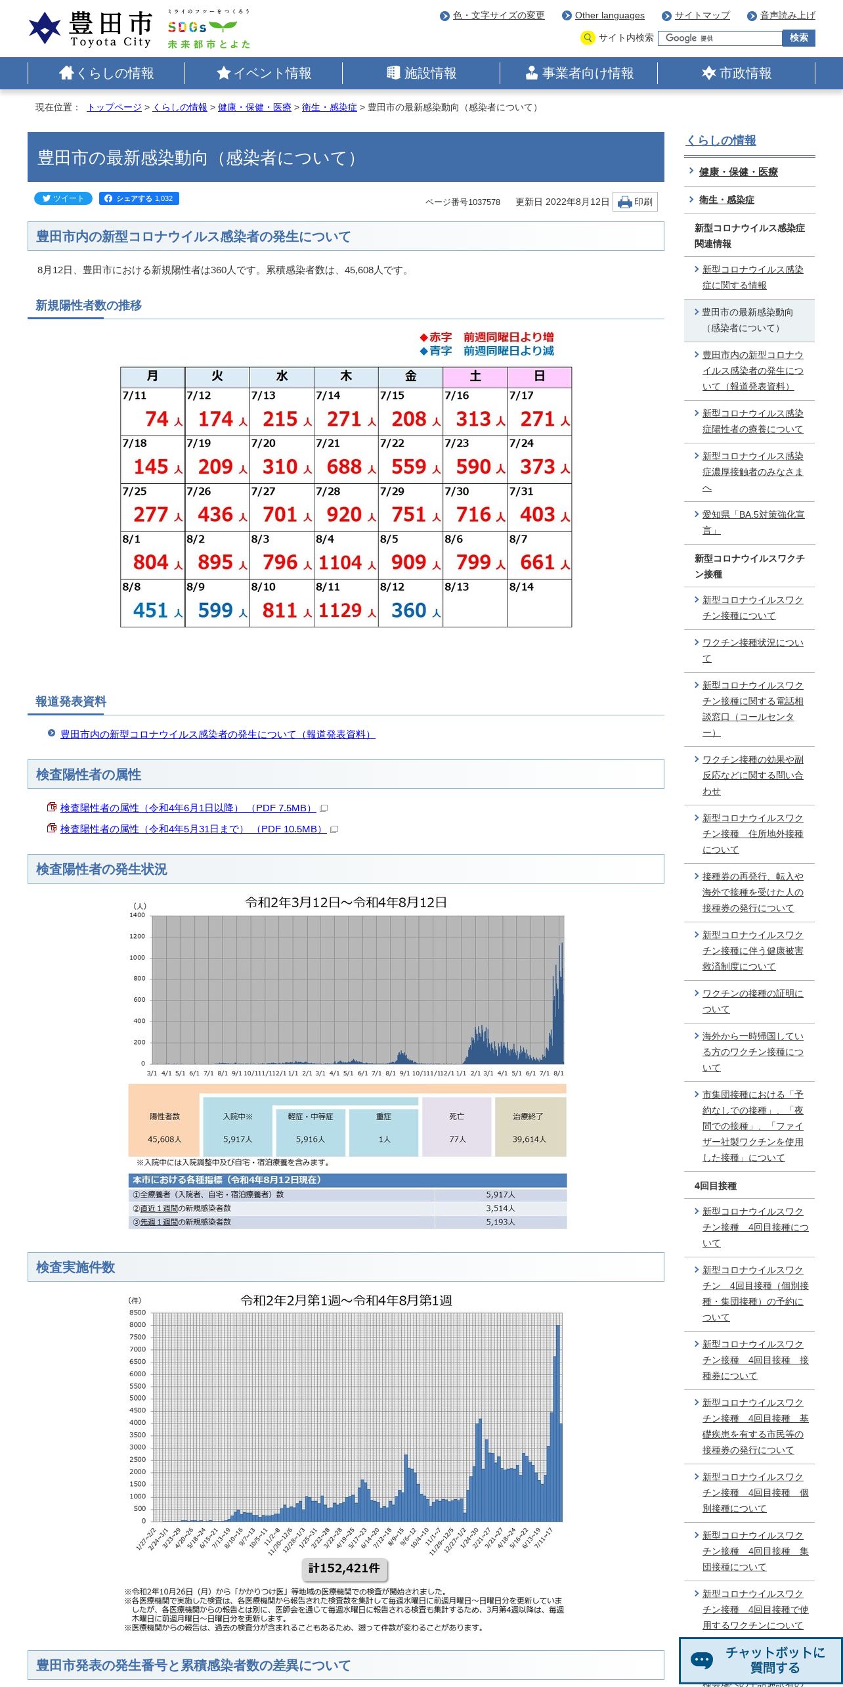Open 豊田市内の新型コロナウイルス感染者の発生について（報道発表資料） link in main content
The width and height of the screenshot is (843, 1687).
(218, 734)
